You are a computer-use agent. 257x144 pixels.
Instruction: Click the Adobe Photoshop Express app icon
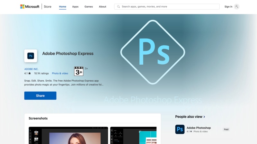[x=31, y=56]
